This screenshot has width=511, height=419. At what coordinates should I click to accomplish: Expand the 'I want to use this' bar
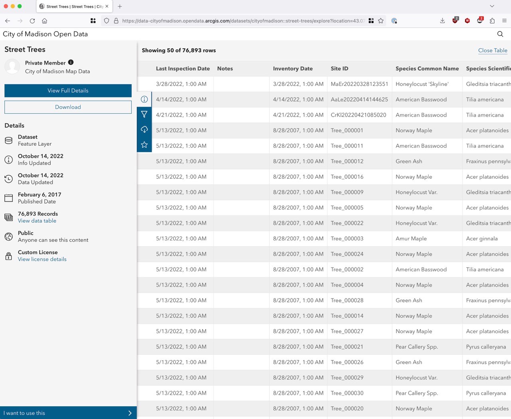(x=68, y=413)
